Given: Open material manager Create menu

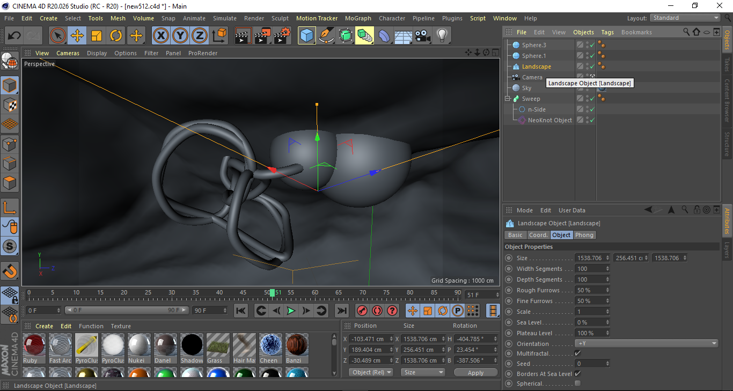Looking at the screenshot, I should [44, 326].
